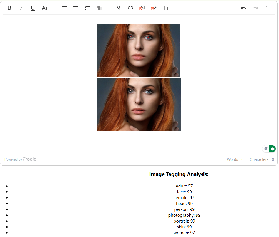Insert a video into the editor
Image resolution: width=279 pixels, height=237 pixels.
(154, 8)
